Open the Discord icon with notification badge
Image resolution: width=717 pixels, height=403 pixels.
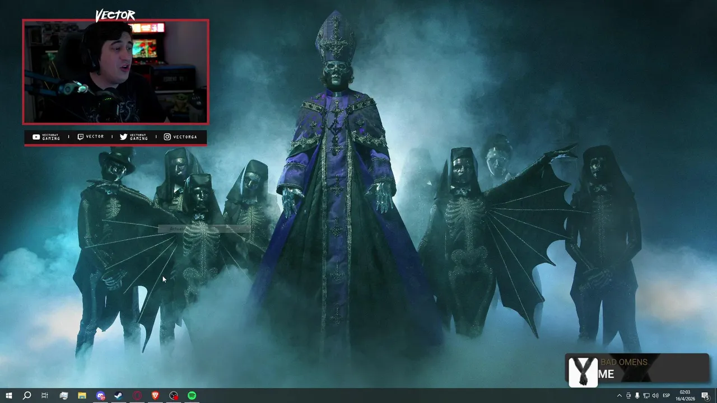[100, 396]
